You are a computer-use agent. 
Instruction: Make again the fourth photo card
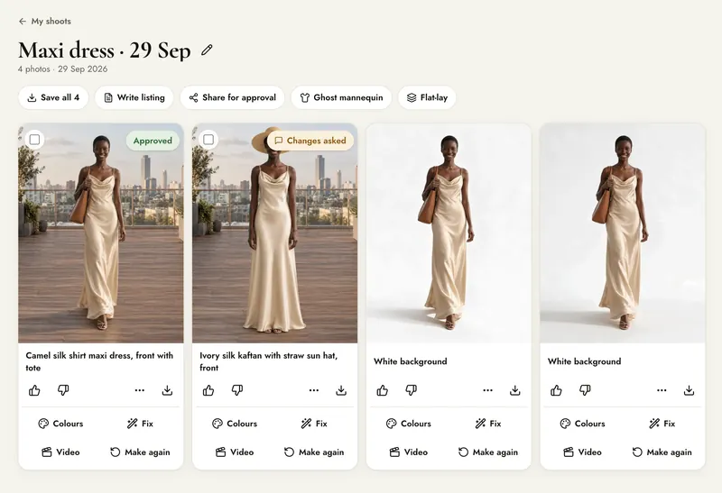tap(662, 452)
